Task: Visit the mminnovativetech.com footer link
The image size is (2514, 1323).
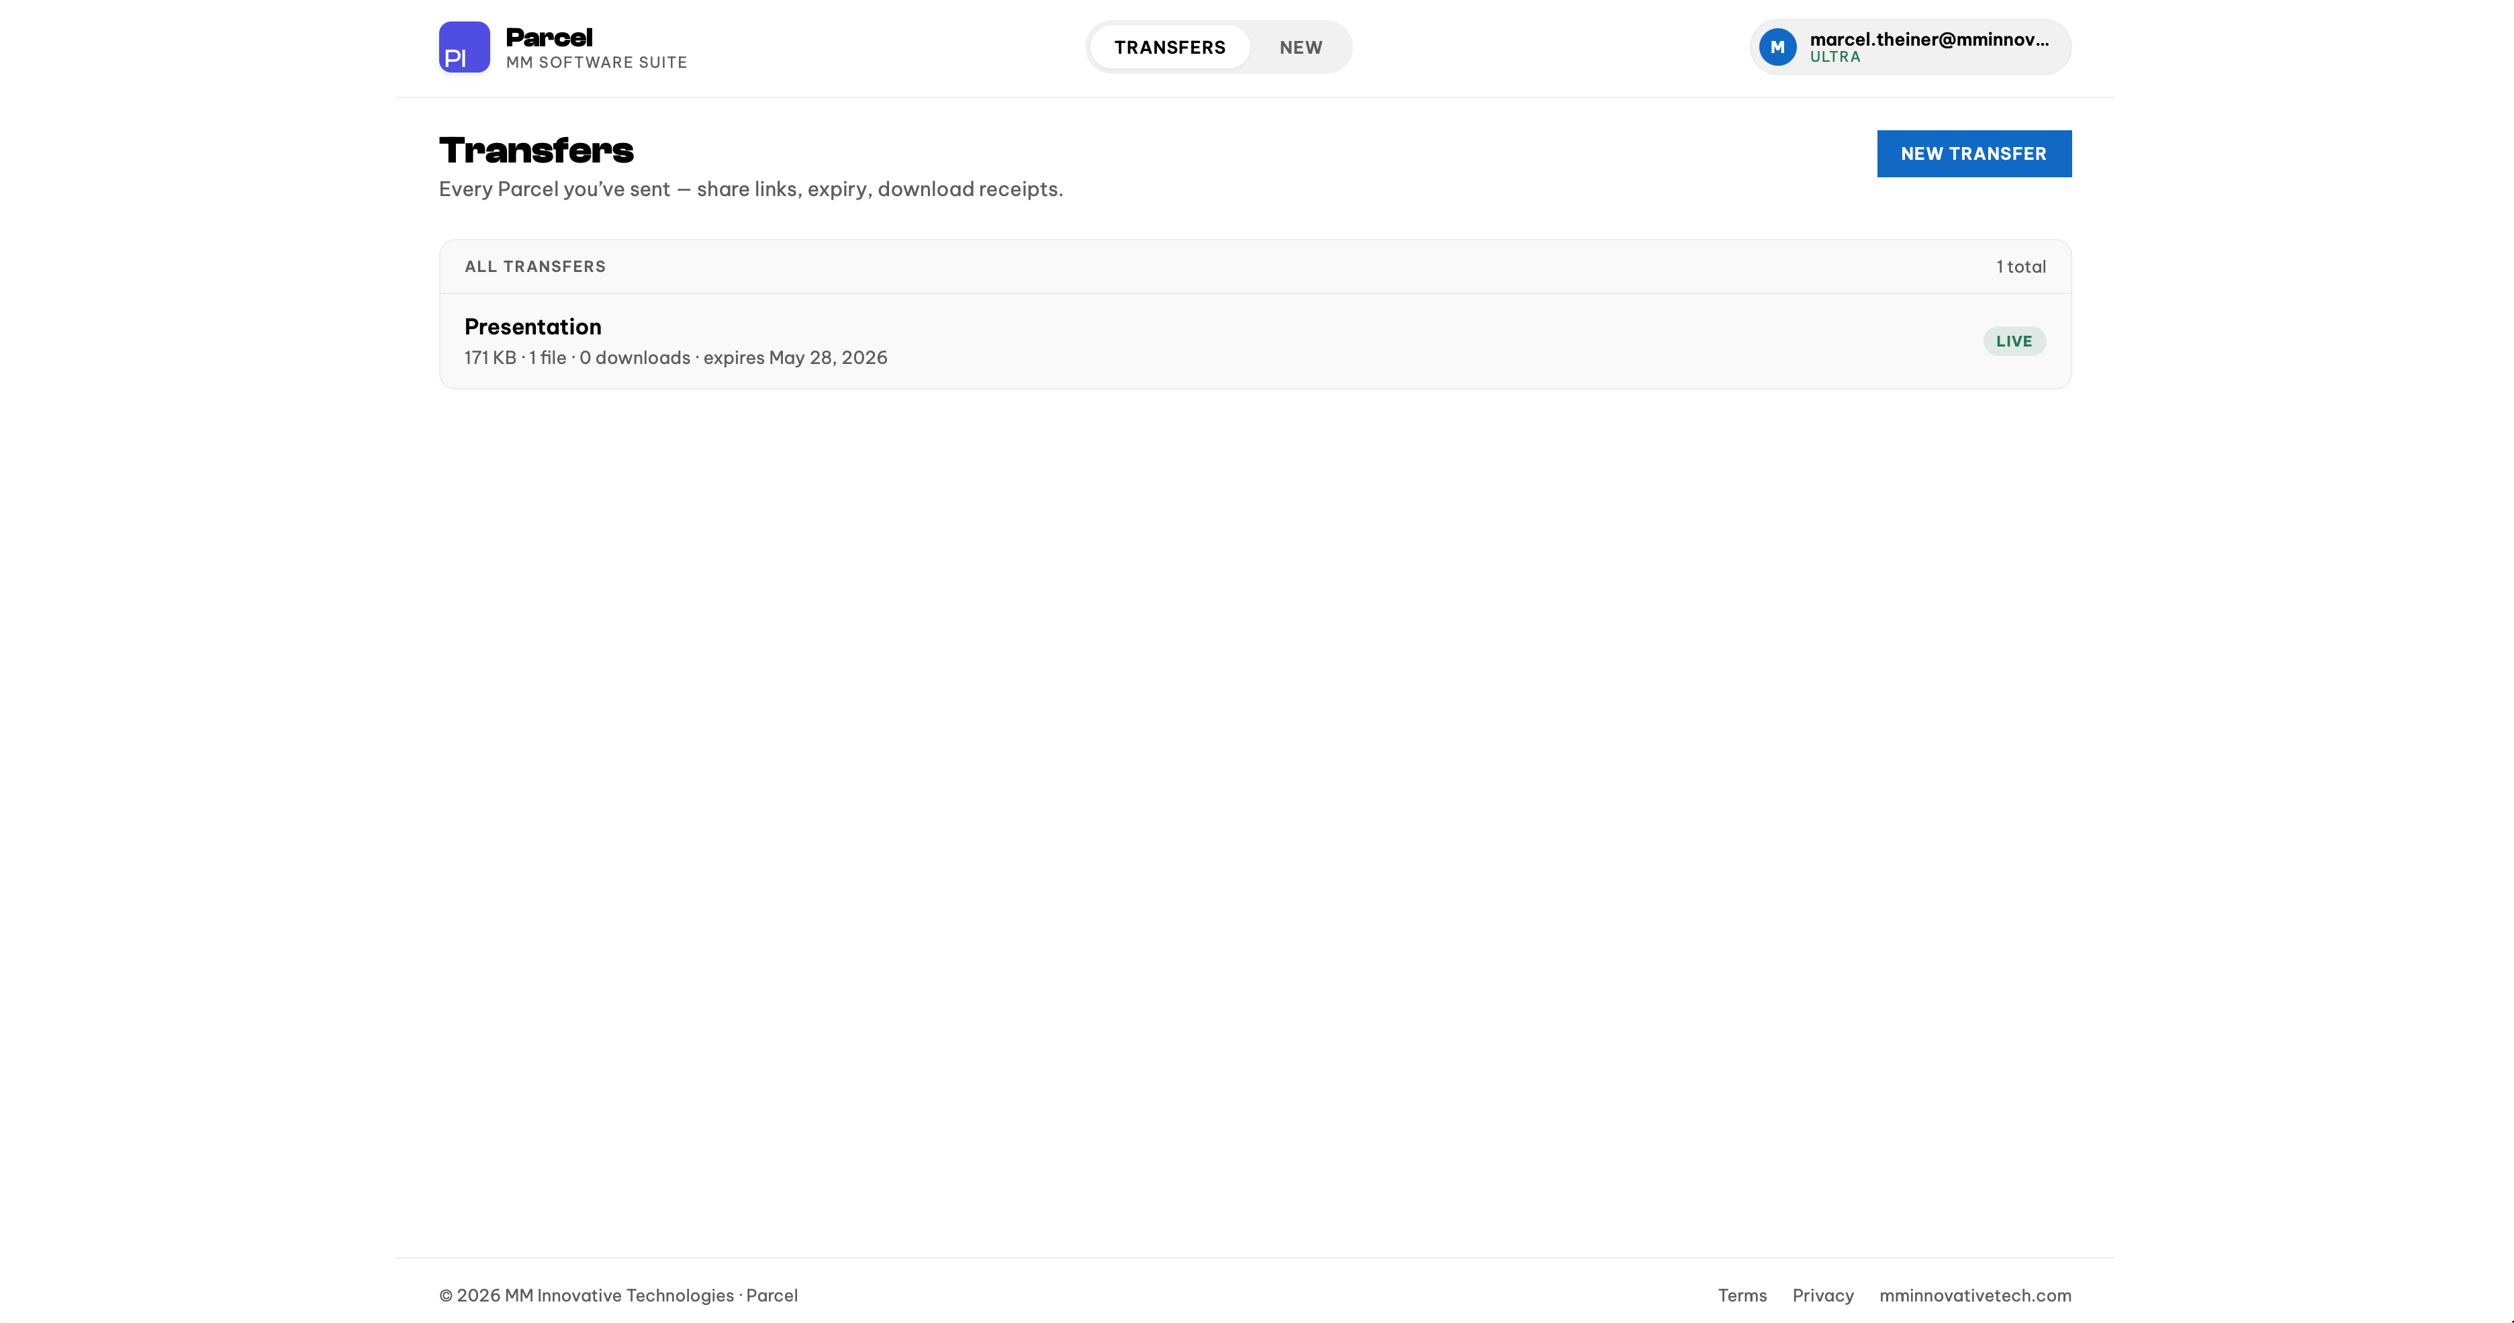Action: pyautogui.click(x=1974, y=1295)
